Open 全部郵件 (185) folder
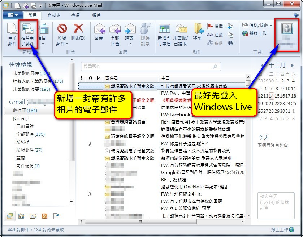This screenshot has width=303, height=237. point(31,134)
